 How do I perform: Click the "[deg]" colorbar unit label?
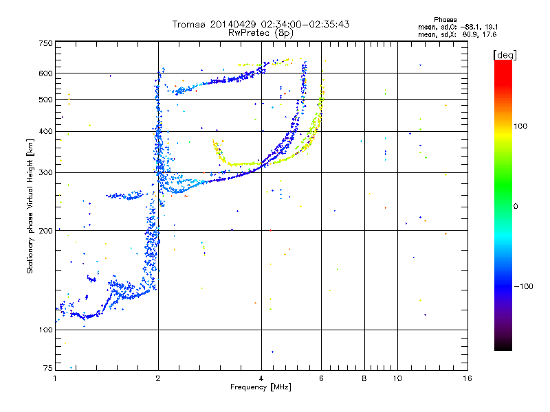tap(505, 55)
